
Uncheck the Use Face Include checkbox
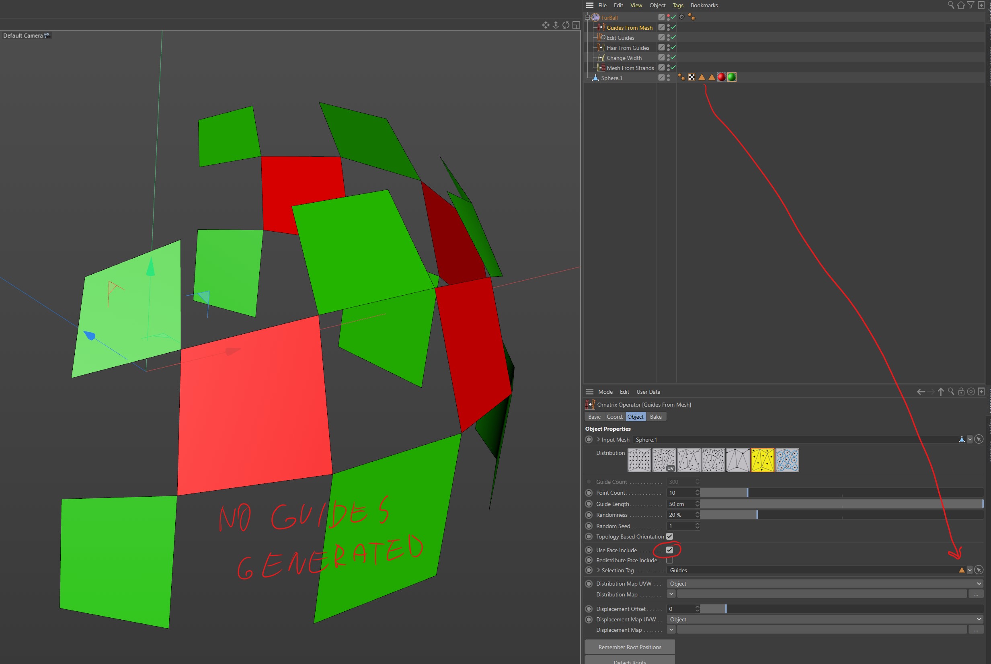[x=669, y=550]
